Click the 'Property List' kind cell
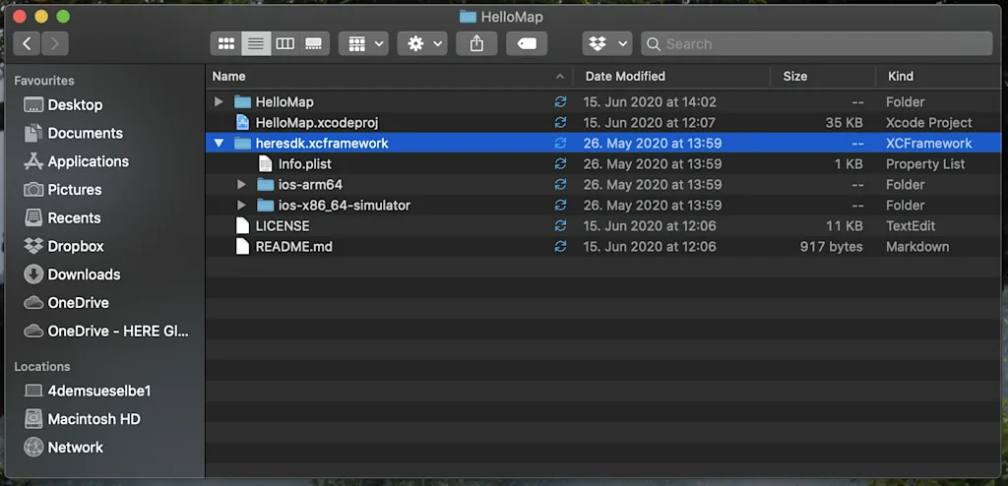The image size is (1008, 486). coord(925,164)
